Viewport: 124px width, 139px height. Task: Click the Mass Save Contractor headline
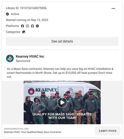point(32,132)
